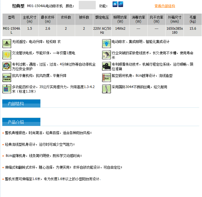The height and width of the screenshot is (197, 202).
Task: Open the 查看内部结构 link
Action: tap(165, 6)
